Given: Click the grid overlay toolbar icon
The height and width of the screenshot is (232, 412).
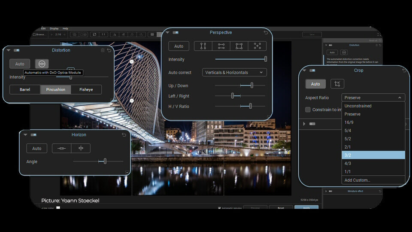Looking at the screenshot, I should click(152, 34).
